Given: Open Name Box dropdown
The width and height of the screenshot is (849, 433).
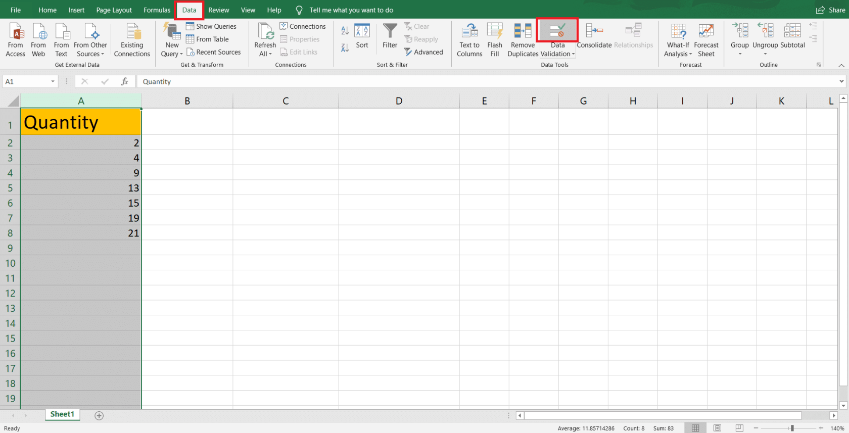Looking at the screenshot, I should (x=53, y=81).
